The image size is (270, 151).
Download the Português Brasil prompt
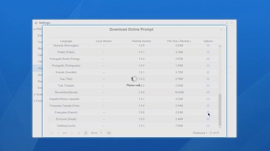point(208,59)
